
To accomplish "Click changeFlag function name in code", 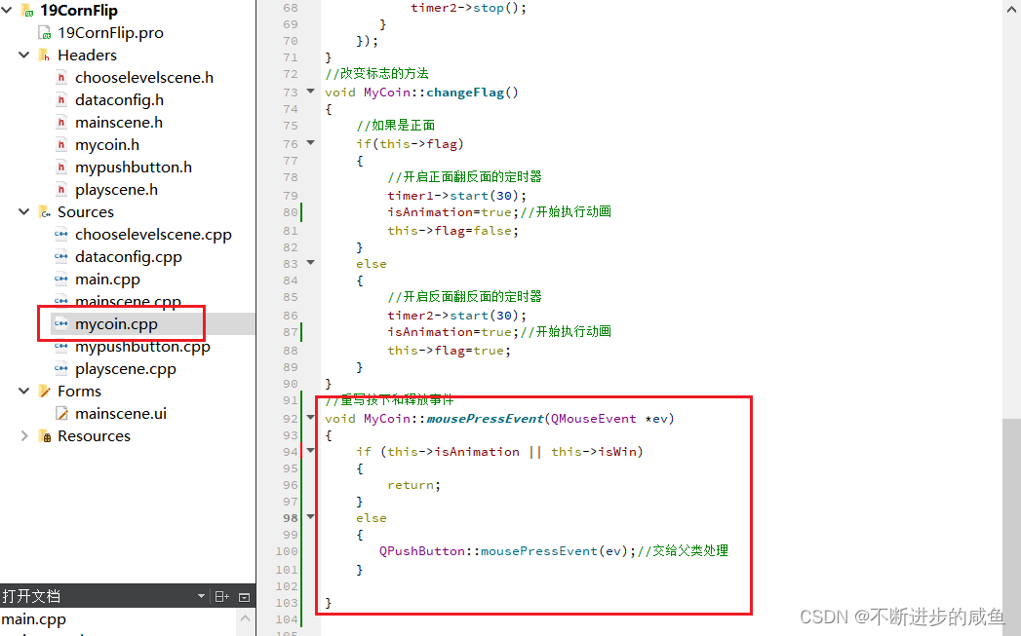I will (465, 93).
